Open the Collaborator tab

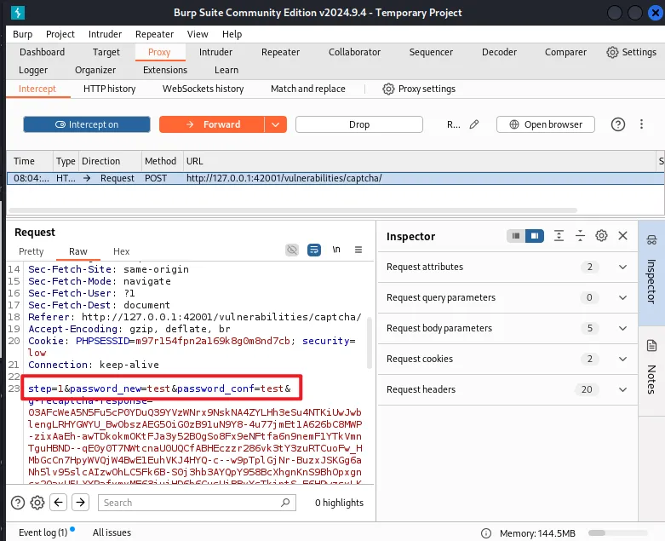pos(354,52)
